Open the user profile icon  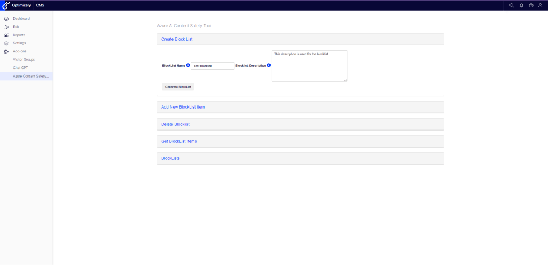pyautogui.click(x=541, y=5)
